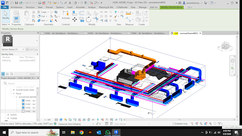Toggle the Crop View icon in the view control bar
This screenshot has height=136, width=242.
coord(79,120)
